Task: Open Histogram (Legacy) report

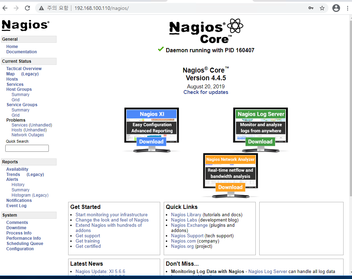Action: (x=30, y=195)
